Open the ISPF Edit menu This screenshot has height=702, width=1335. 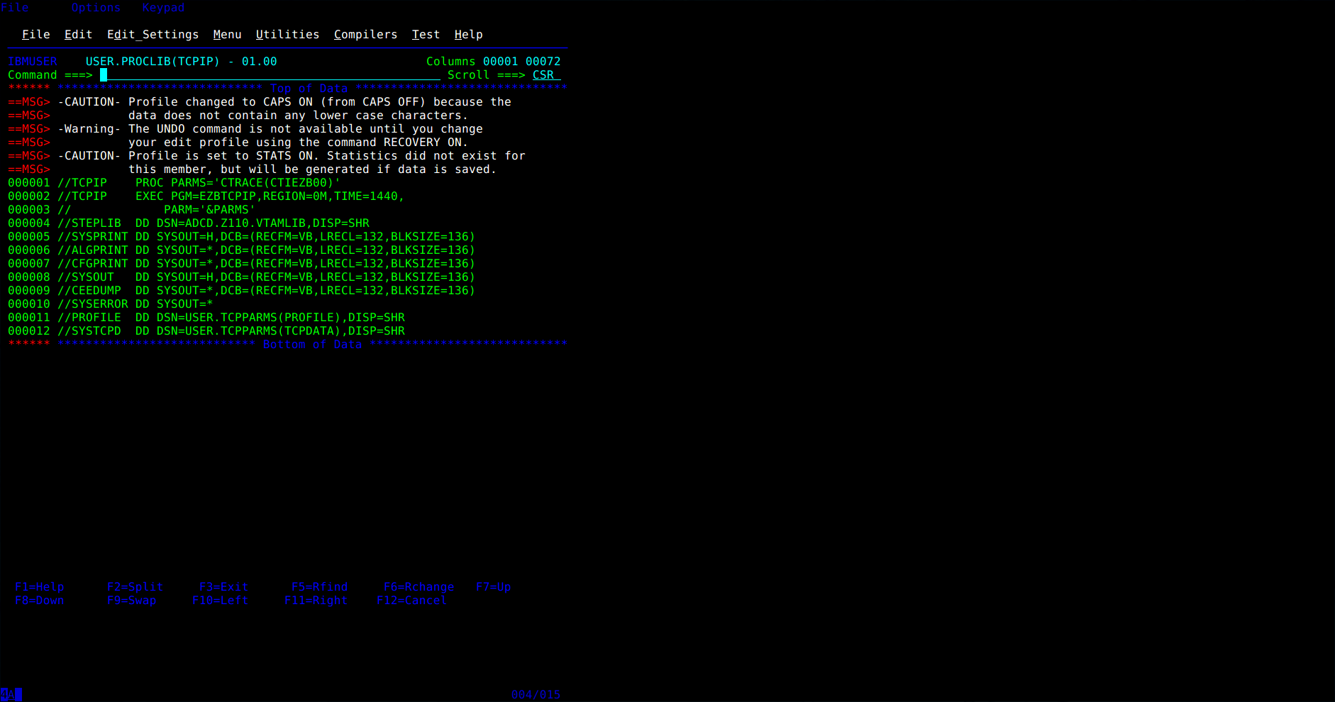tap(78, 34)
